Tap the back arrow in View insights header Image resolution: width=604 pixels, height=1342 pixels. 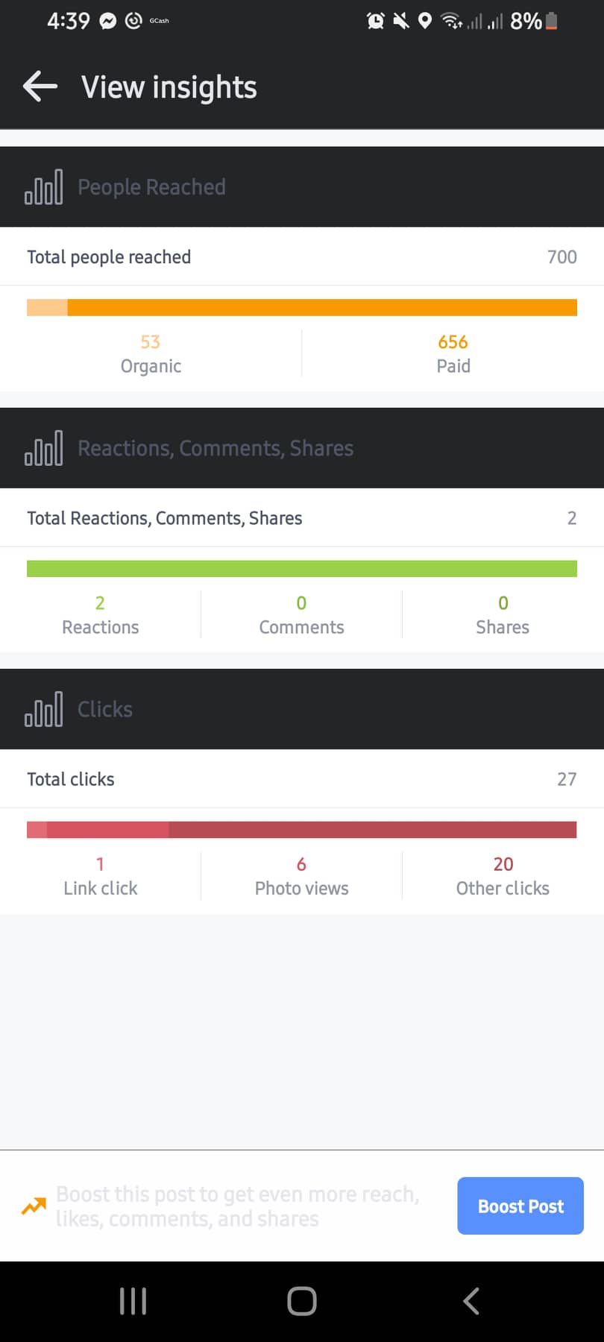(40, 86)
